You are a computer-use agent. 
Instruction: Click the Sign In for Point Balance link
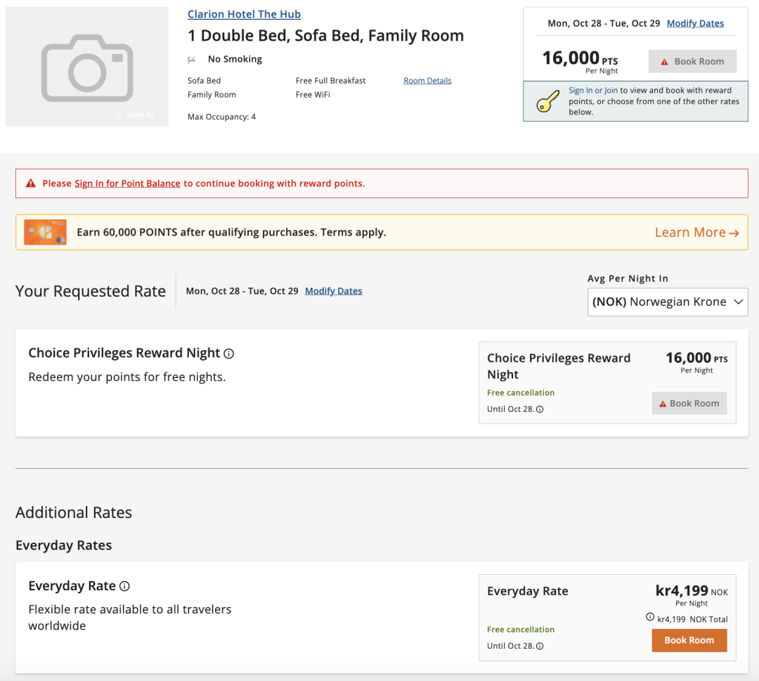coord(127,183)
